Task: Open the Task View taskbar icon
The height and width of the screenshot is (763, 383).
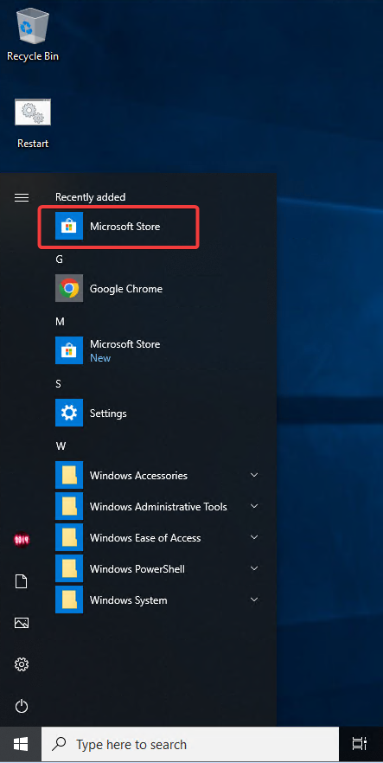Action: (x=359, y=744)
